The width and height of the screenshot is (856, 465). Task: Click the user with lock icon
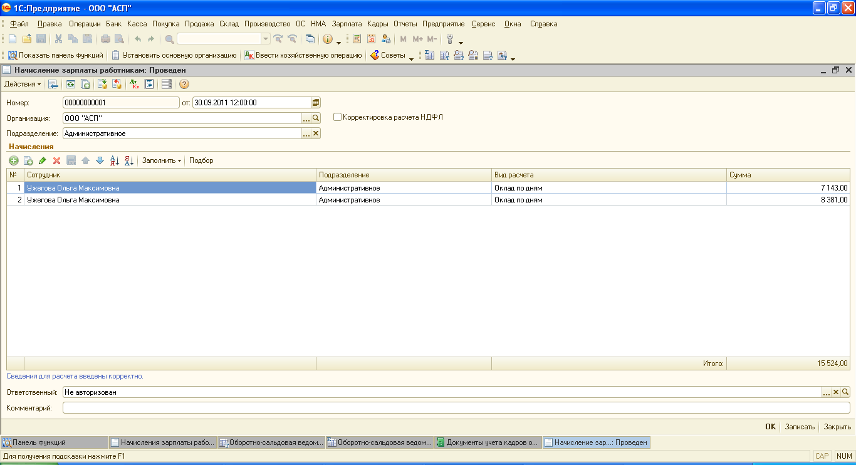pos(385,39)
